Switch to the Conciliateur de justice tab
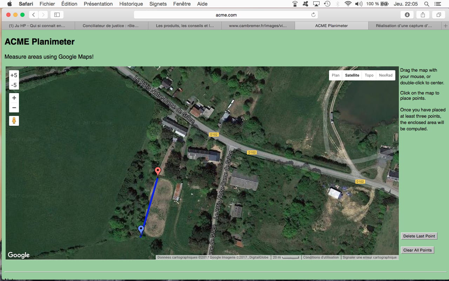This screenshot has height=281, width=449. pyautogui.click(x=111, y=26)
